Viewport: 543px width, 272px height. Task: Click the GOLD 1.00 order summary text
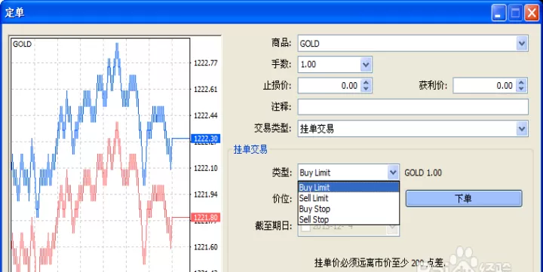click(x=423, y=173)
